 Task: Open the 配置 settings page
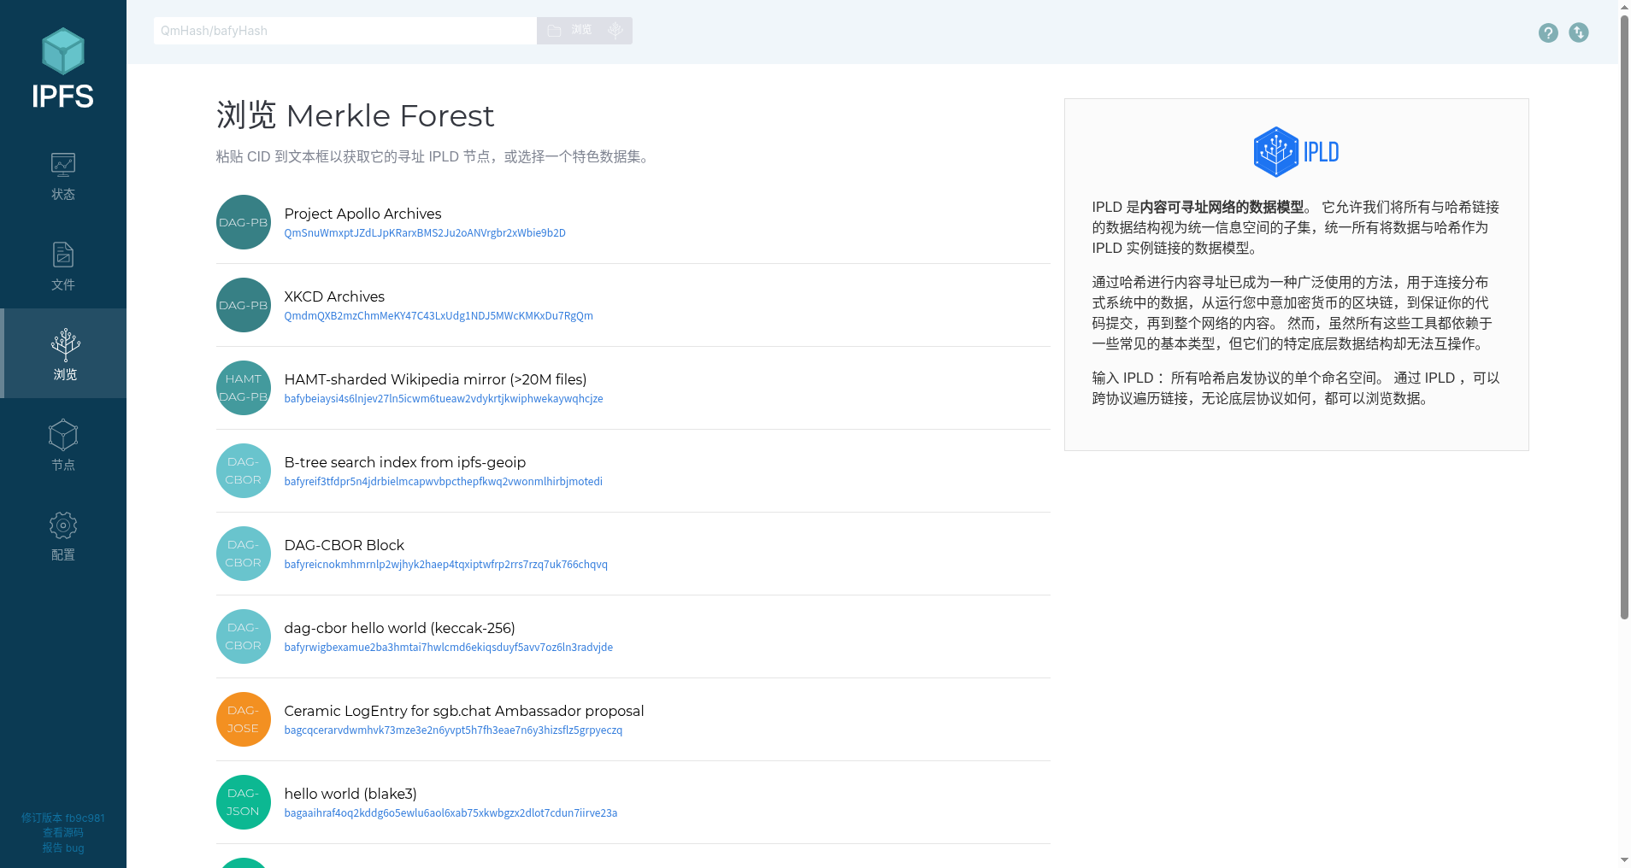(x=63, y=535)
